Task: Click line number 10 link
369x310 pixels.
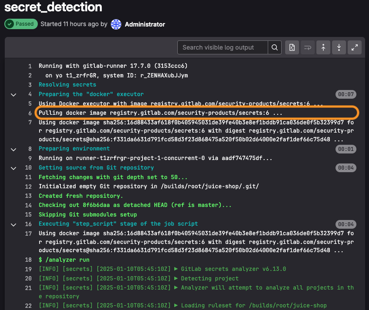Action: [28, 168]
